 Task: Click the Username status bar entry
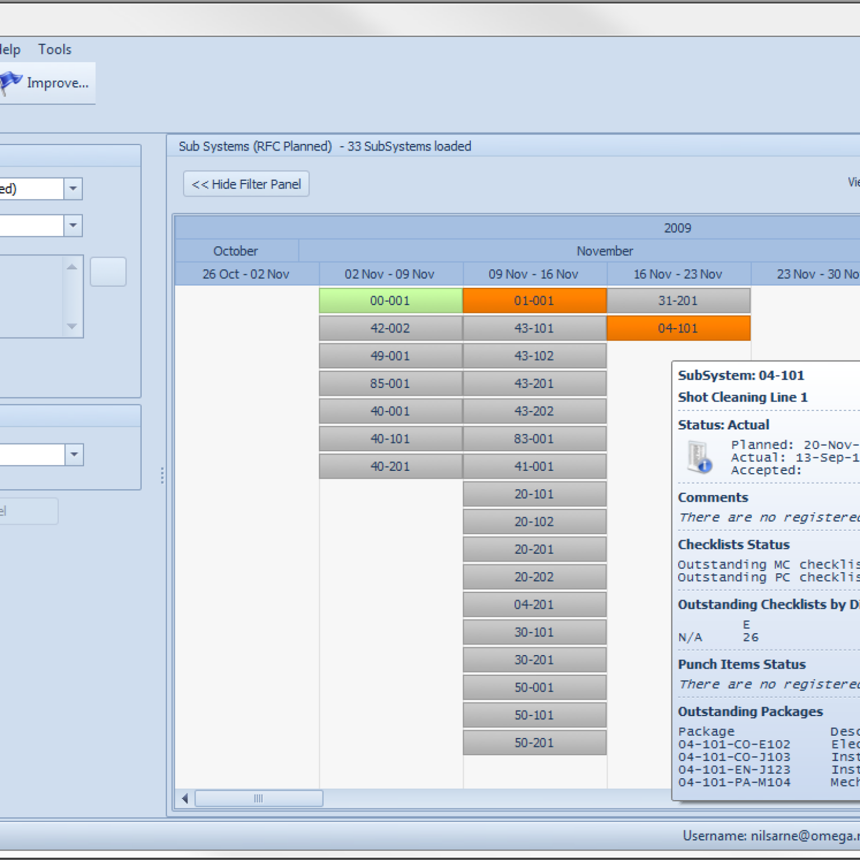771,836
